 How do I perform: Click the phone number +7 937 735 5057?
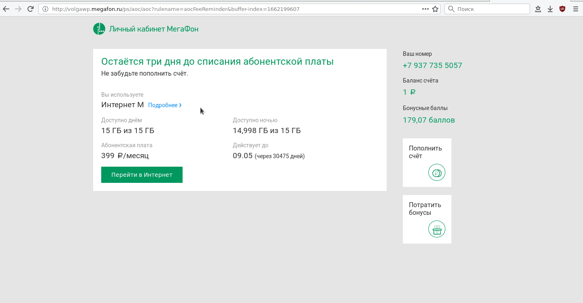(432, 66)
